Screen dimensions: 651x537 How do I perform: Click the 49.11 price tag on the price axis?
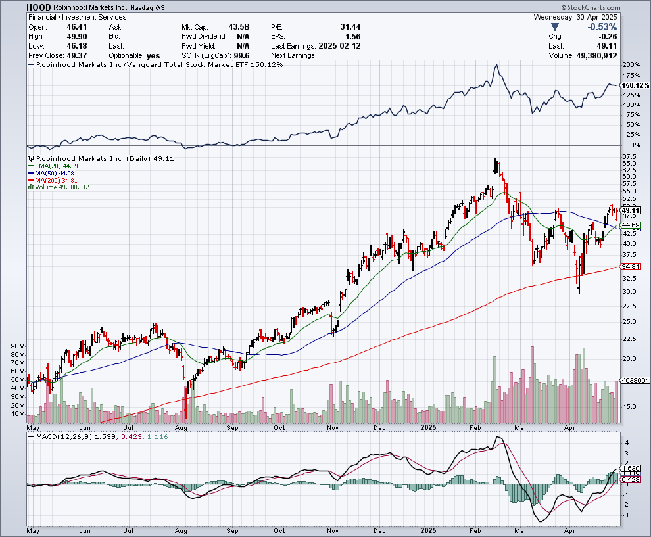click(631, 211)
